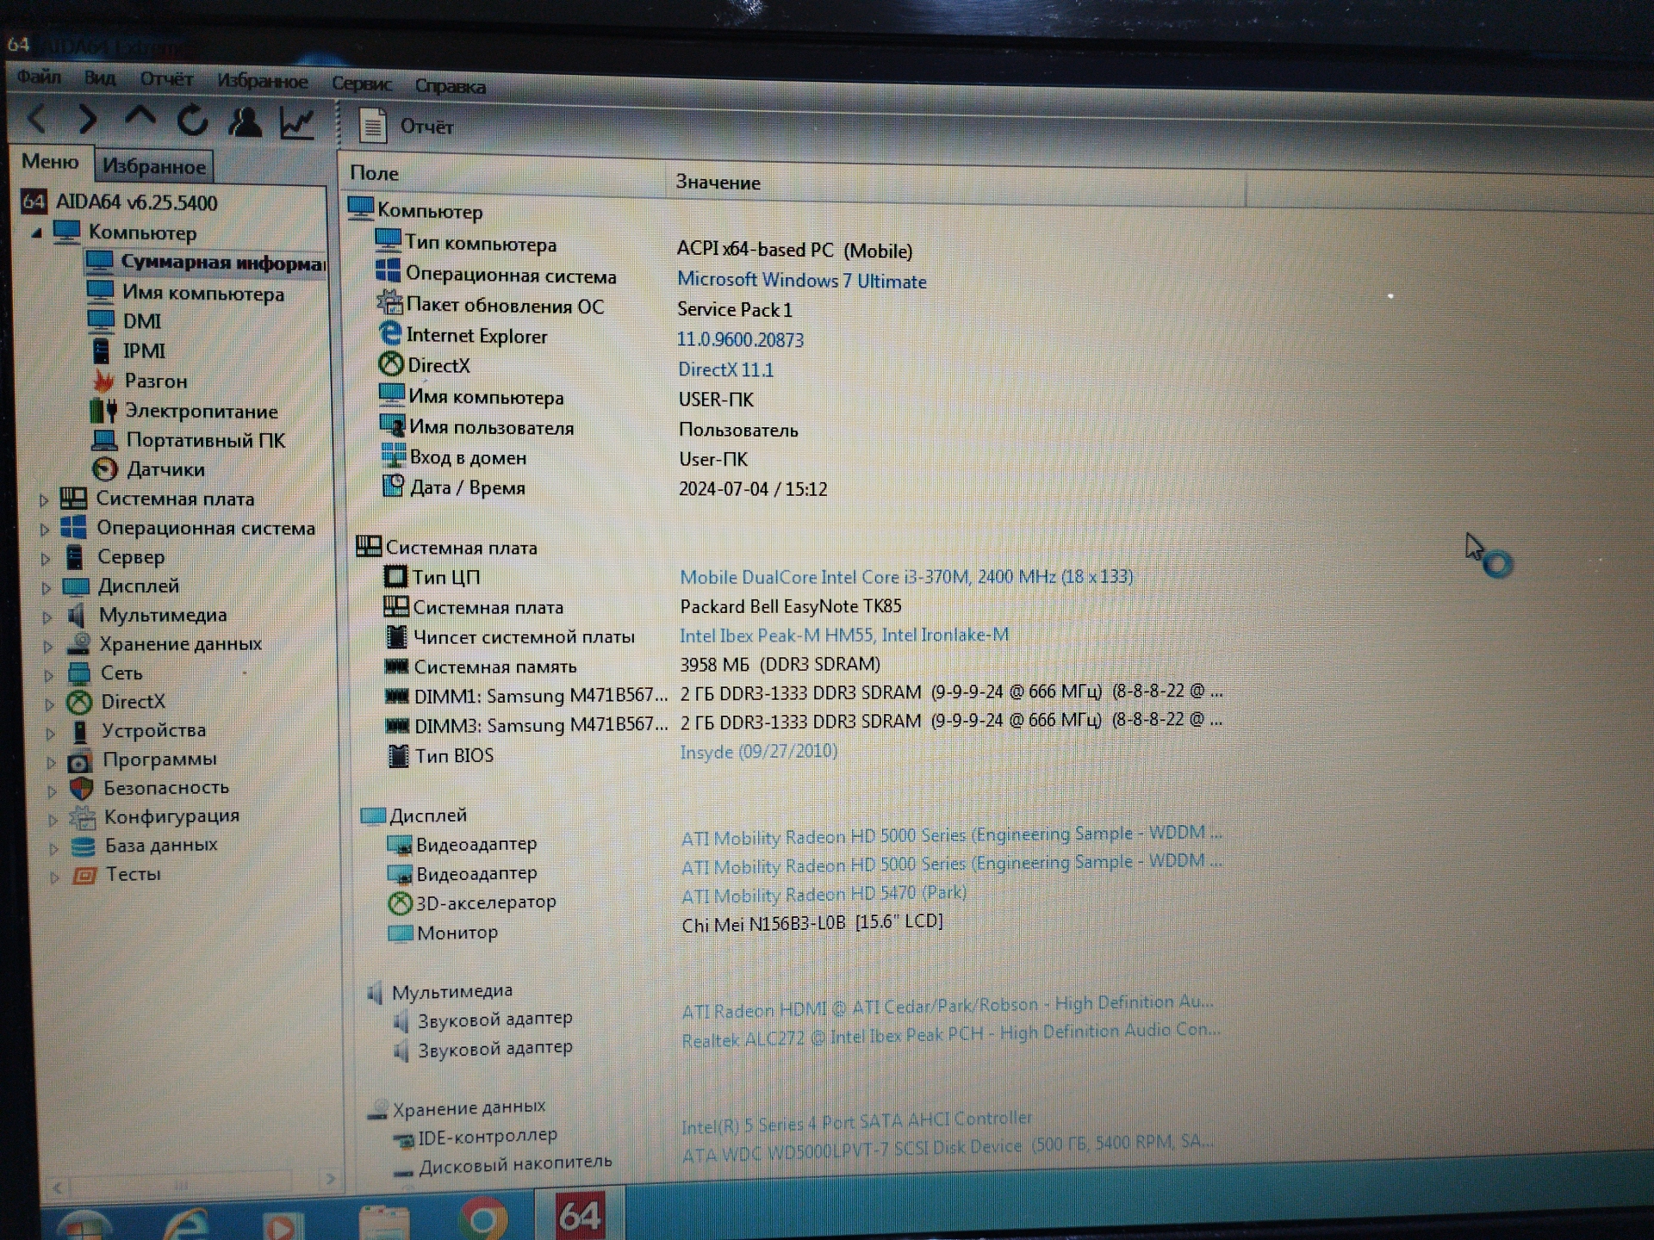Click the Безопасность shield icon
1654x1240 pixels.
point(82,789)
